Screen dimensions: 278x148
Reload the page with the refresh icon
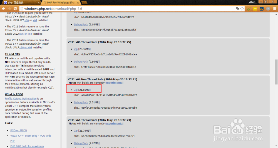click(x=15, y=9)
